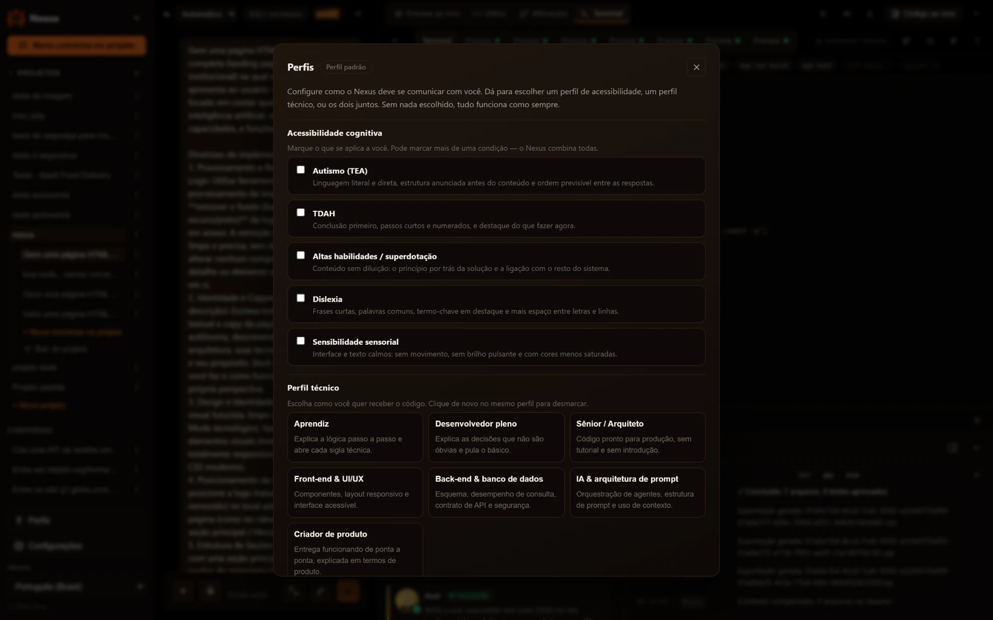Viewport: 993px width, 620px height.
Task: Click the Dislexia description 'Frases curtas'
Action: point(465,311)
